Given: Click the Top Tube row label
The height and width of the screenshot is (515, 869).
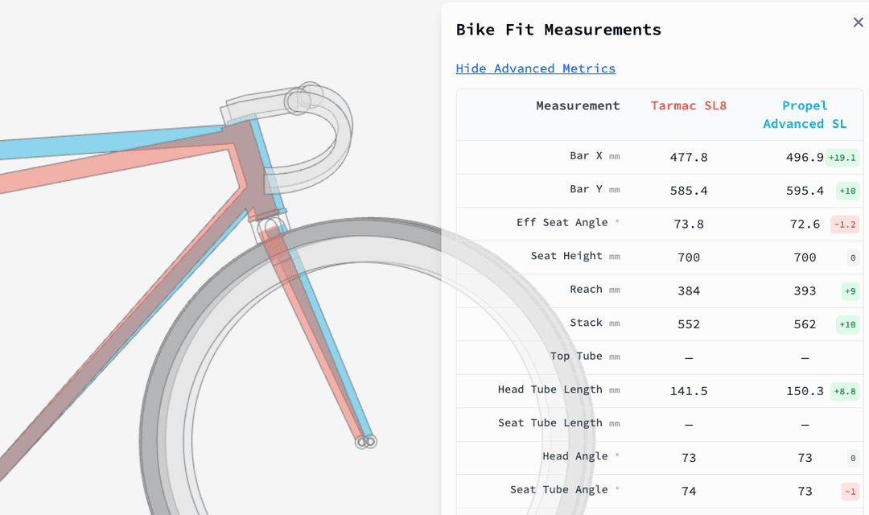Looking at the screenshot, I should pos(576,356).
